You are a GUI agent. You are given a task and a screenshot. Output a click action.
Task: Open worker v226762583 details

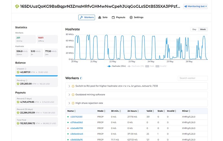click(76, 117)
